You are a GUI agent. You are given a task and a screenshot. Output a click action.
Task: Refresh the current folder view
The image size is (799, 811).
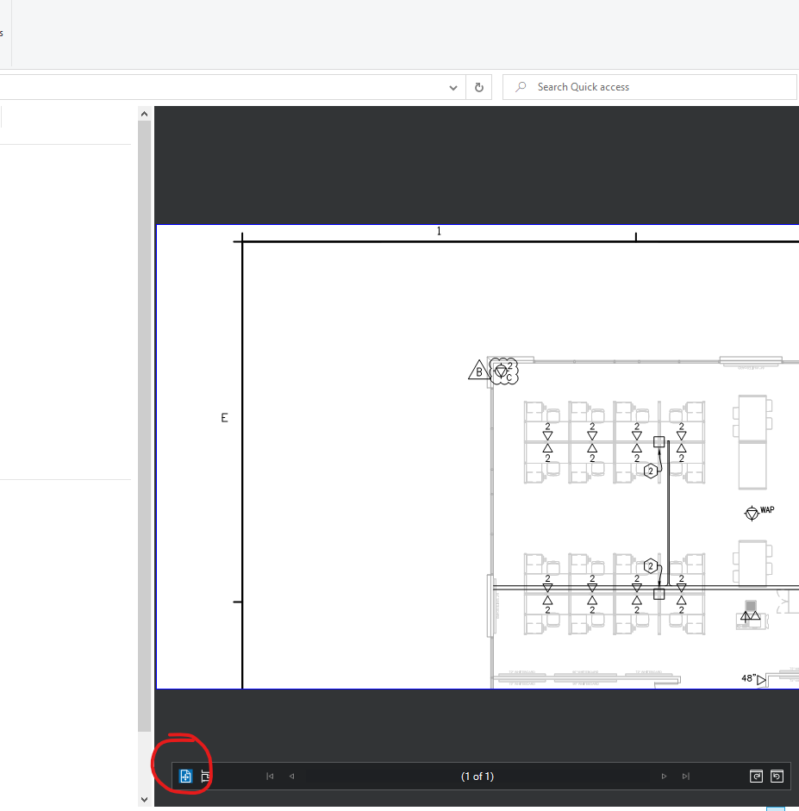[x=479, y=87]
